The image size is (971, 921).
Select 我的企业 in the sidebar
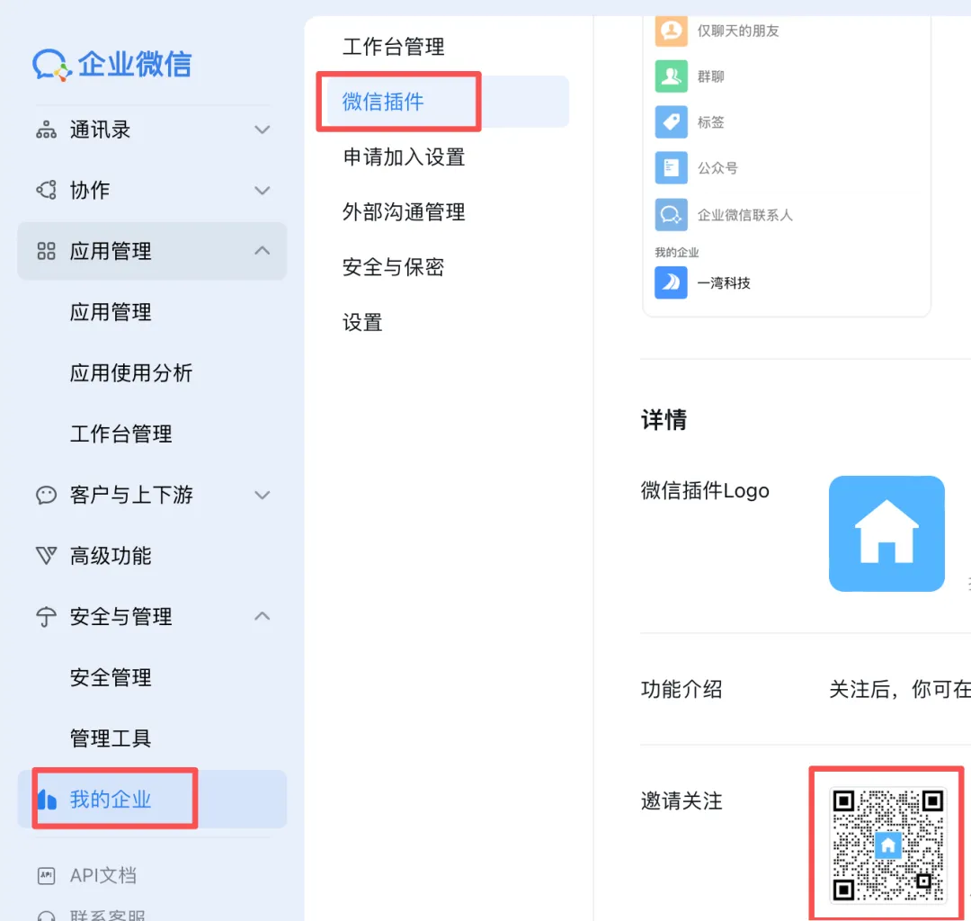(x=152, y=800)
